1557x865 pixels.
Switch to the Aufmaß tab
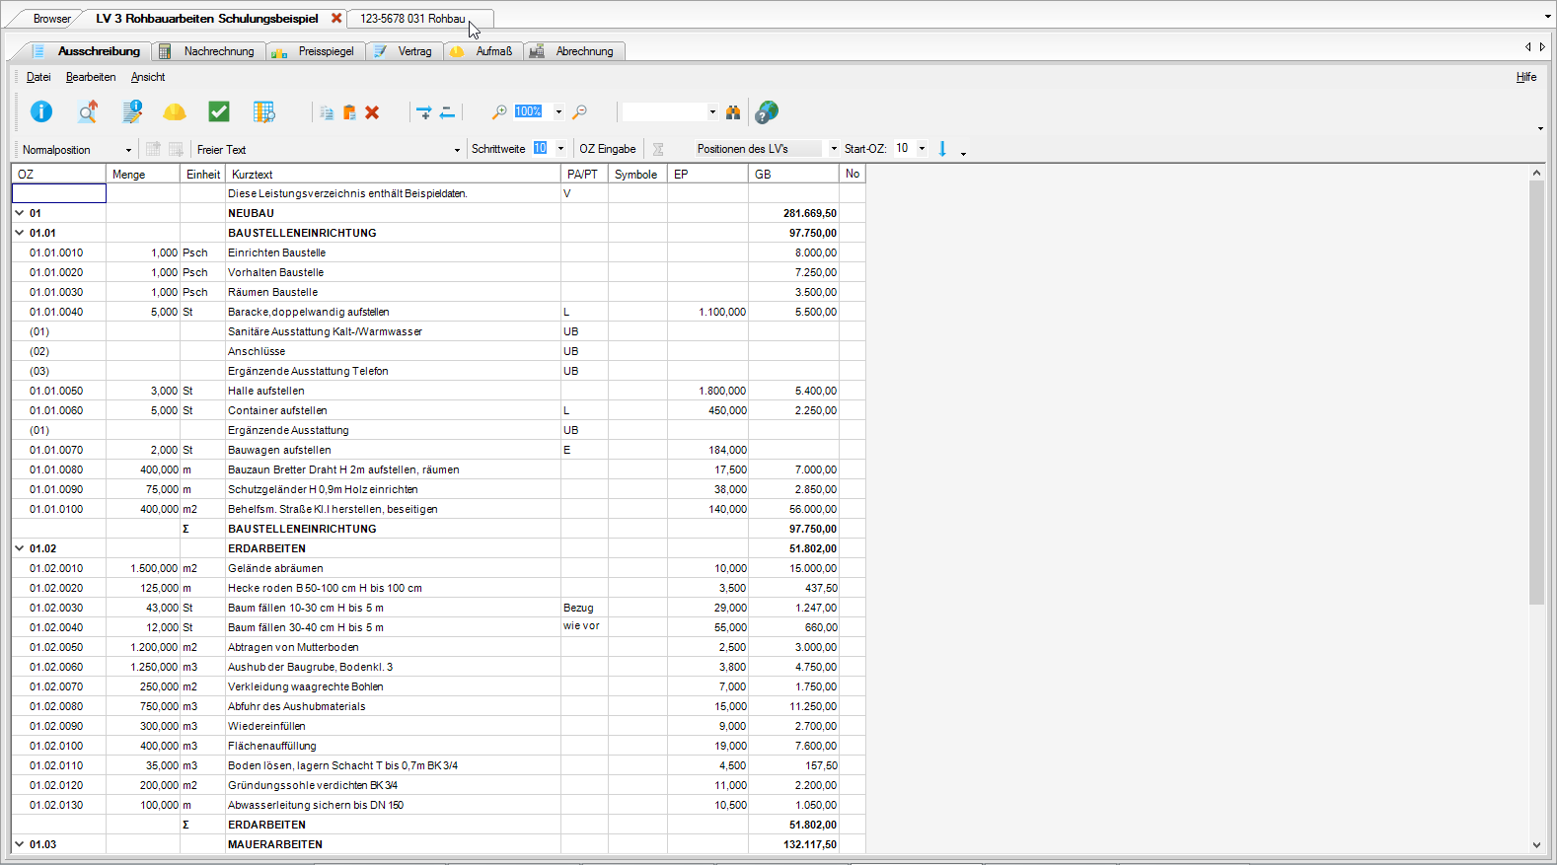[483, 51]
